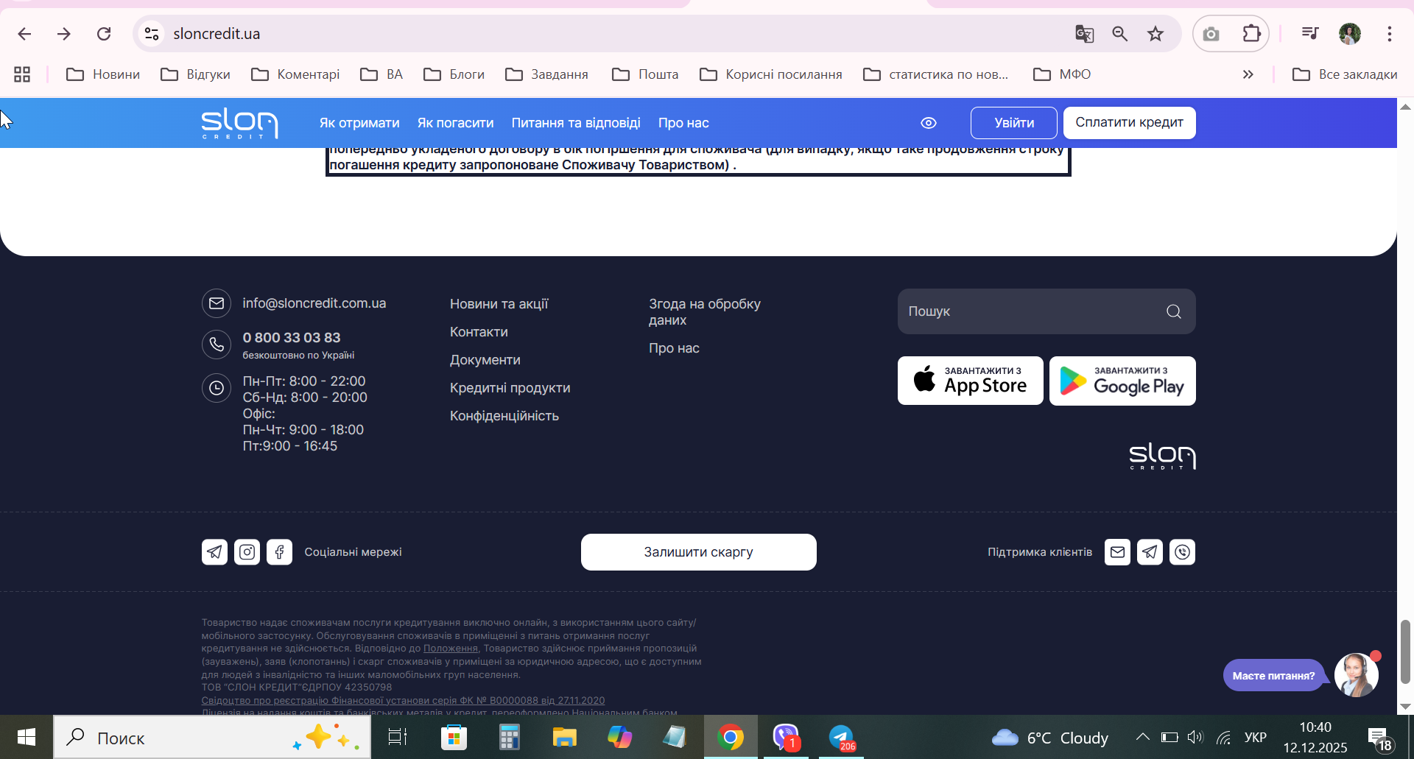Click the search magnifier in Пошук field
The image size is (1414, 759).
pos(1174,311)
